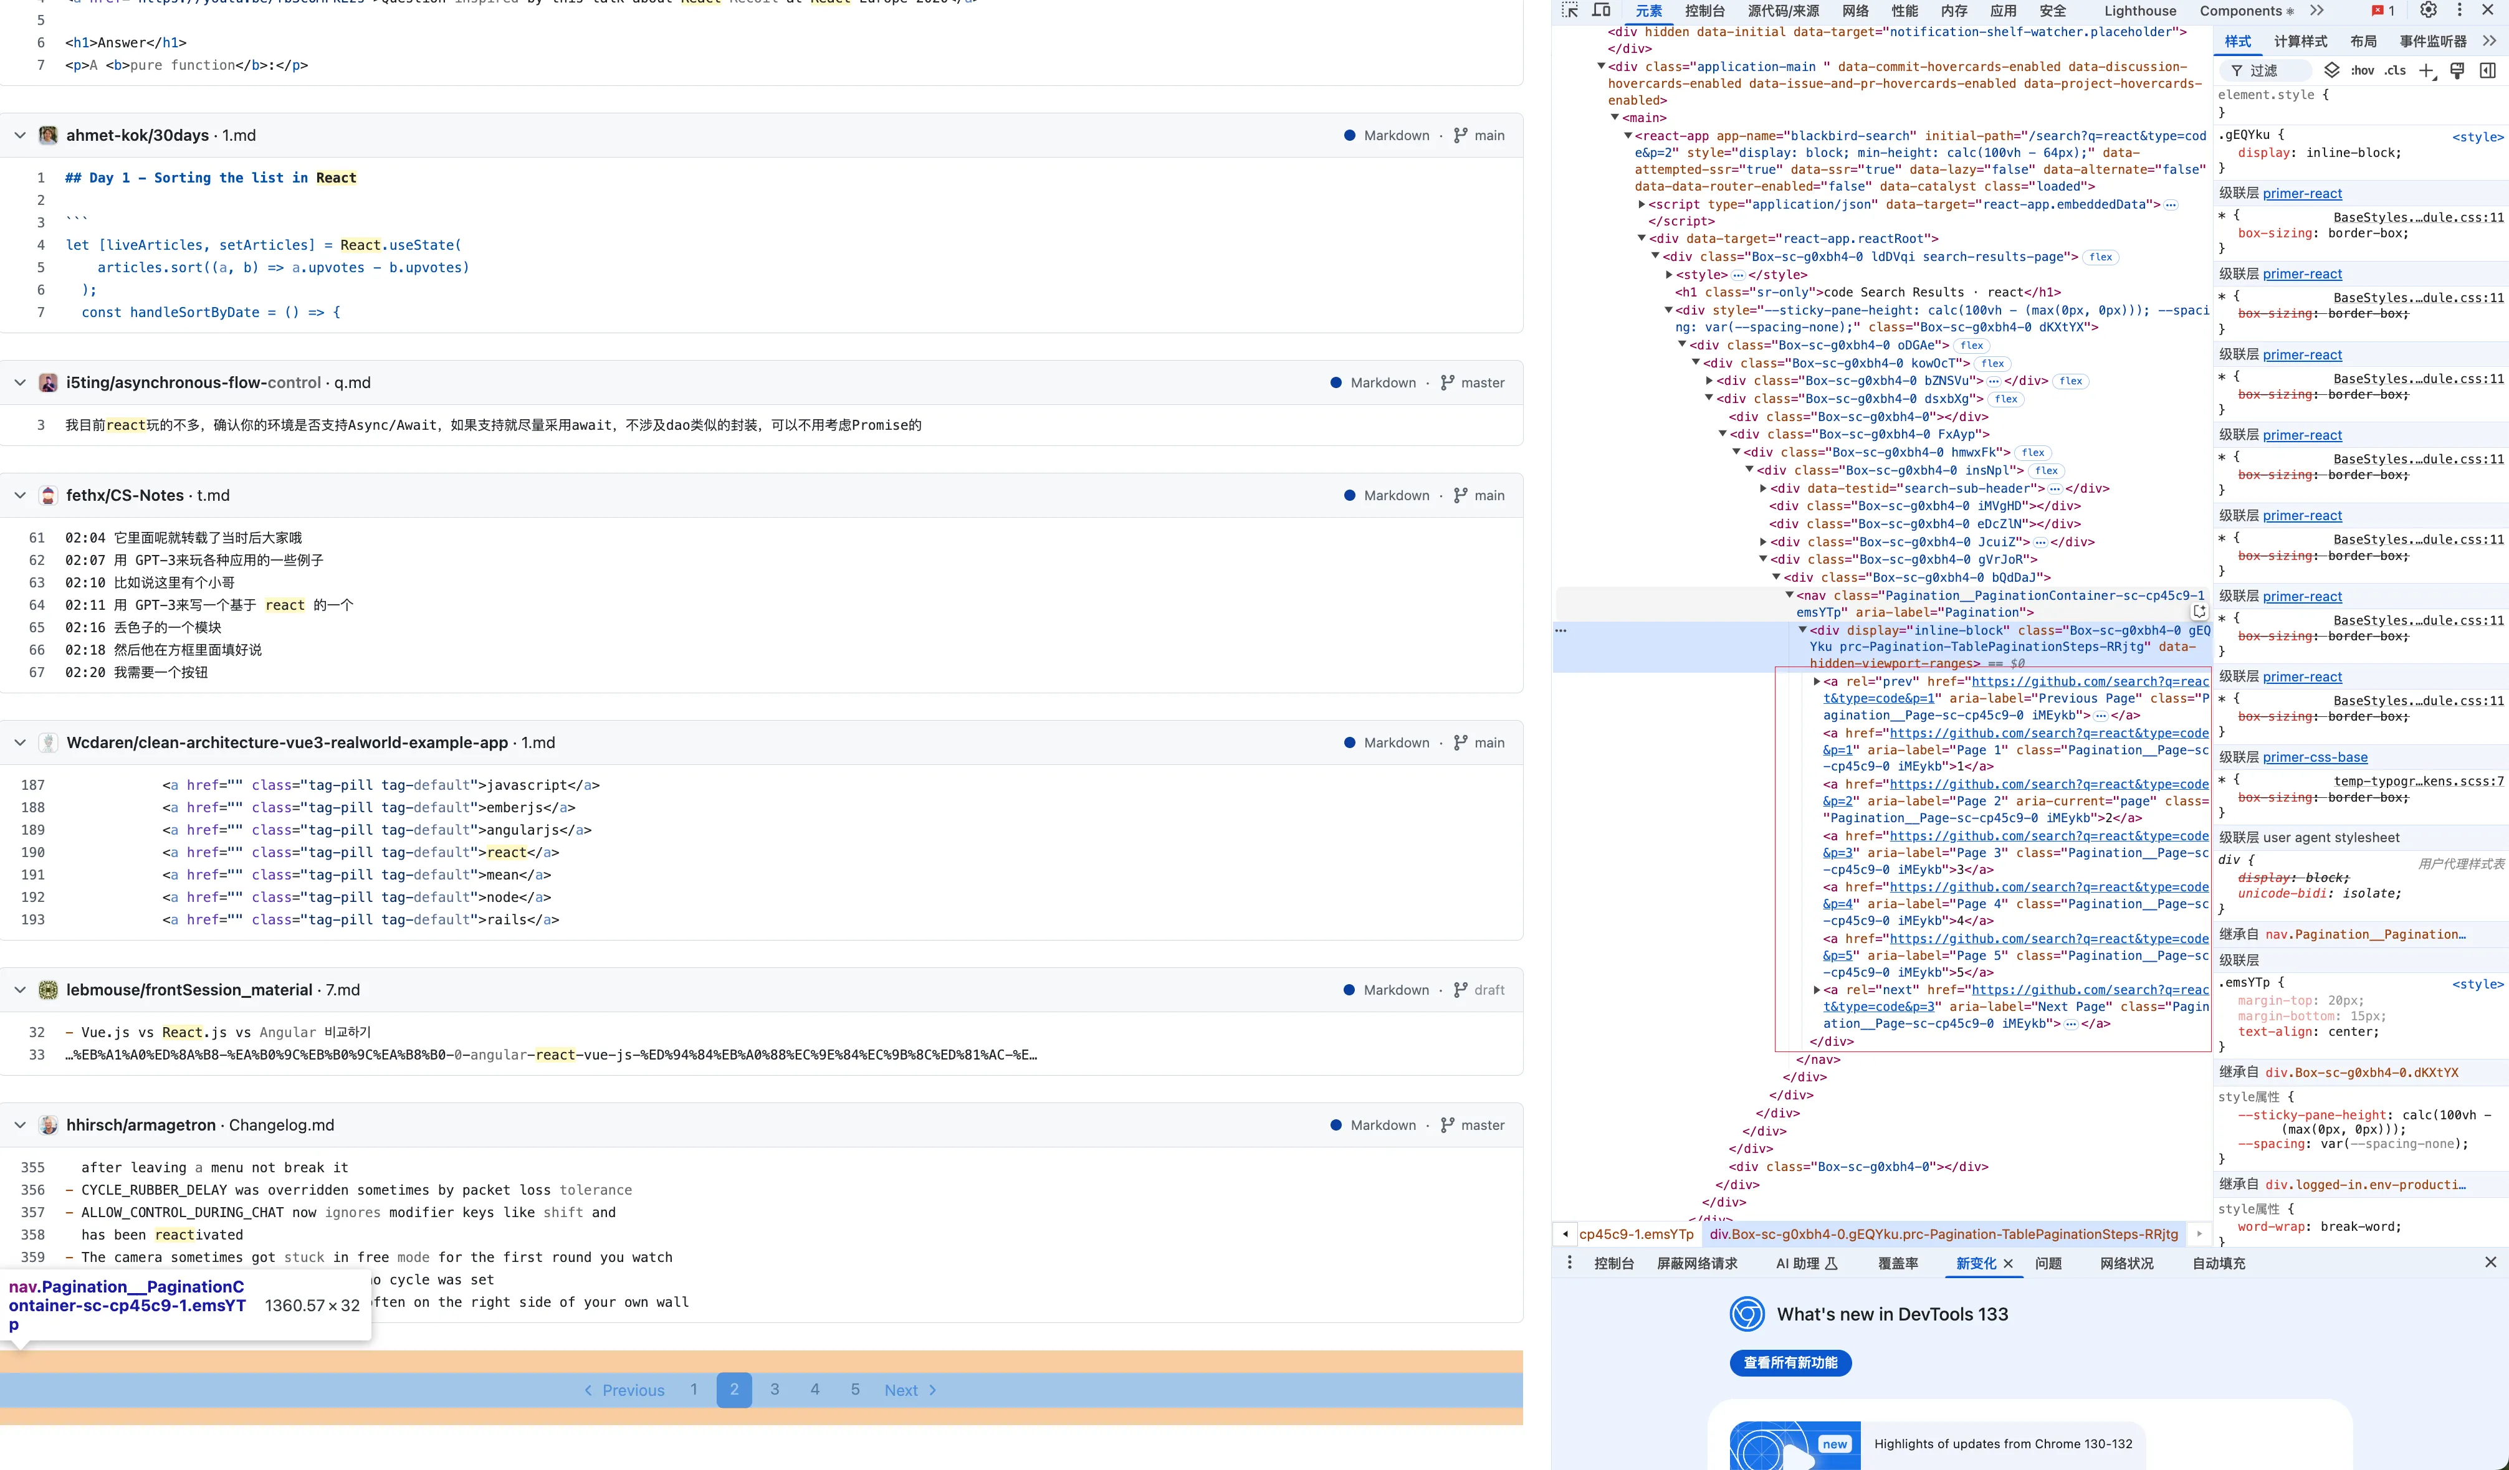
Task: Toggle flex badge on oDGAe div
Action: pos(1971,345)
